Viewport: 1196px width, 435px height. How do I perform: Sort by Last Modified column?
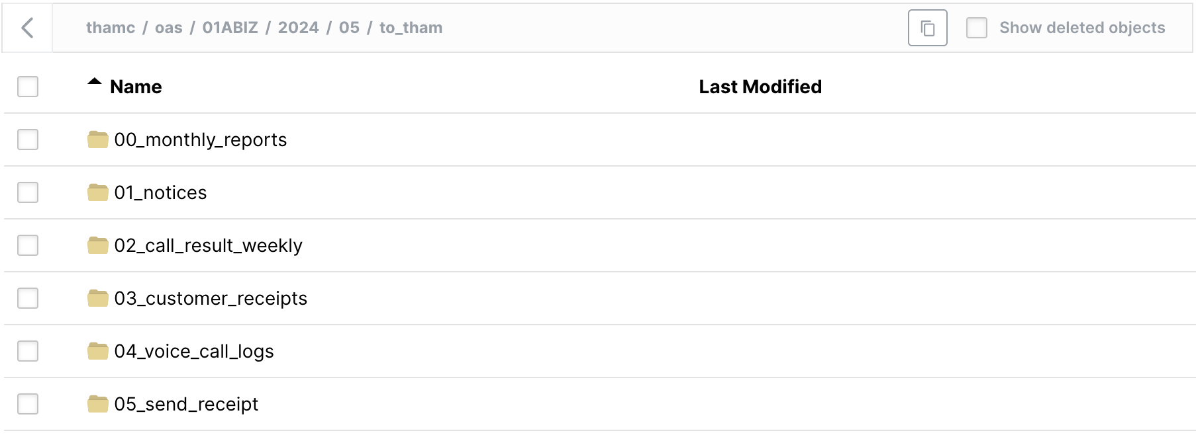[760, 87]
